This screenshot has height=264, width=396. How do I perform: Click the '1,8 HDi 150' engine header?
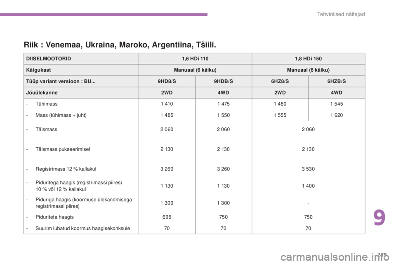(x=309, y=59)
